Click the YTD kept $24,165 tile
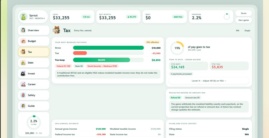This screenshot has height=138, width=269. tap(189, 66)
